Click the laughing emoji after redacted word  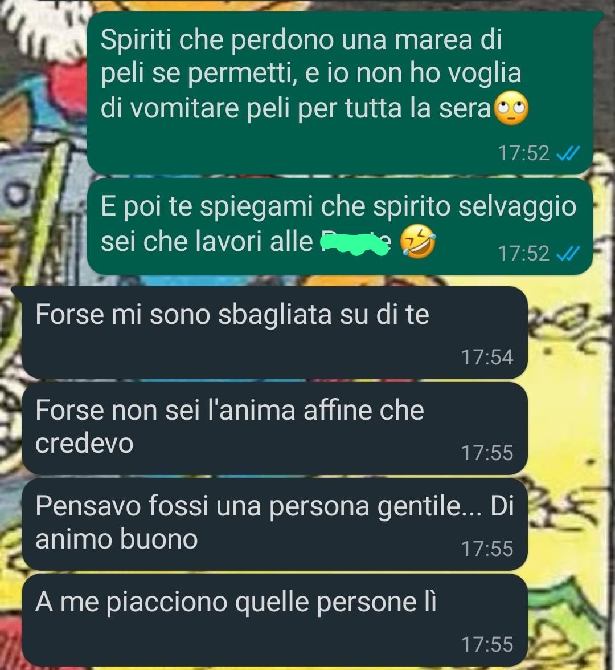pos(418,242)
